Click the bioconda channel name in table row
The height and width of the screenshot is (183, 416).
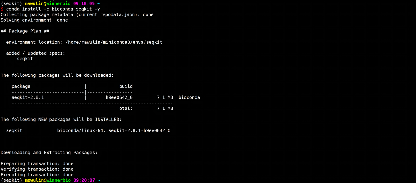click(189, 97)
